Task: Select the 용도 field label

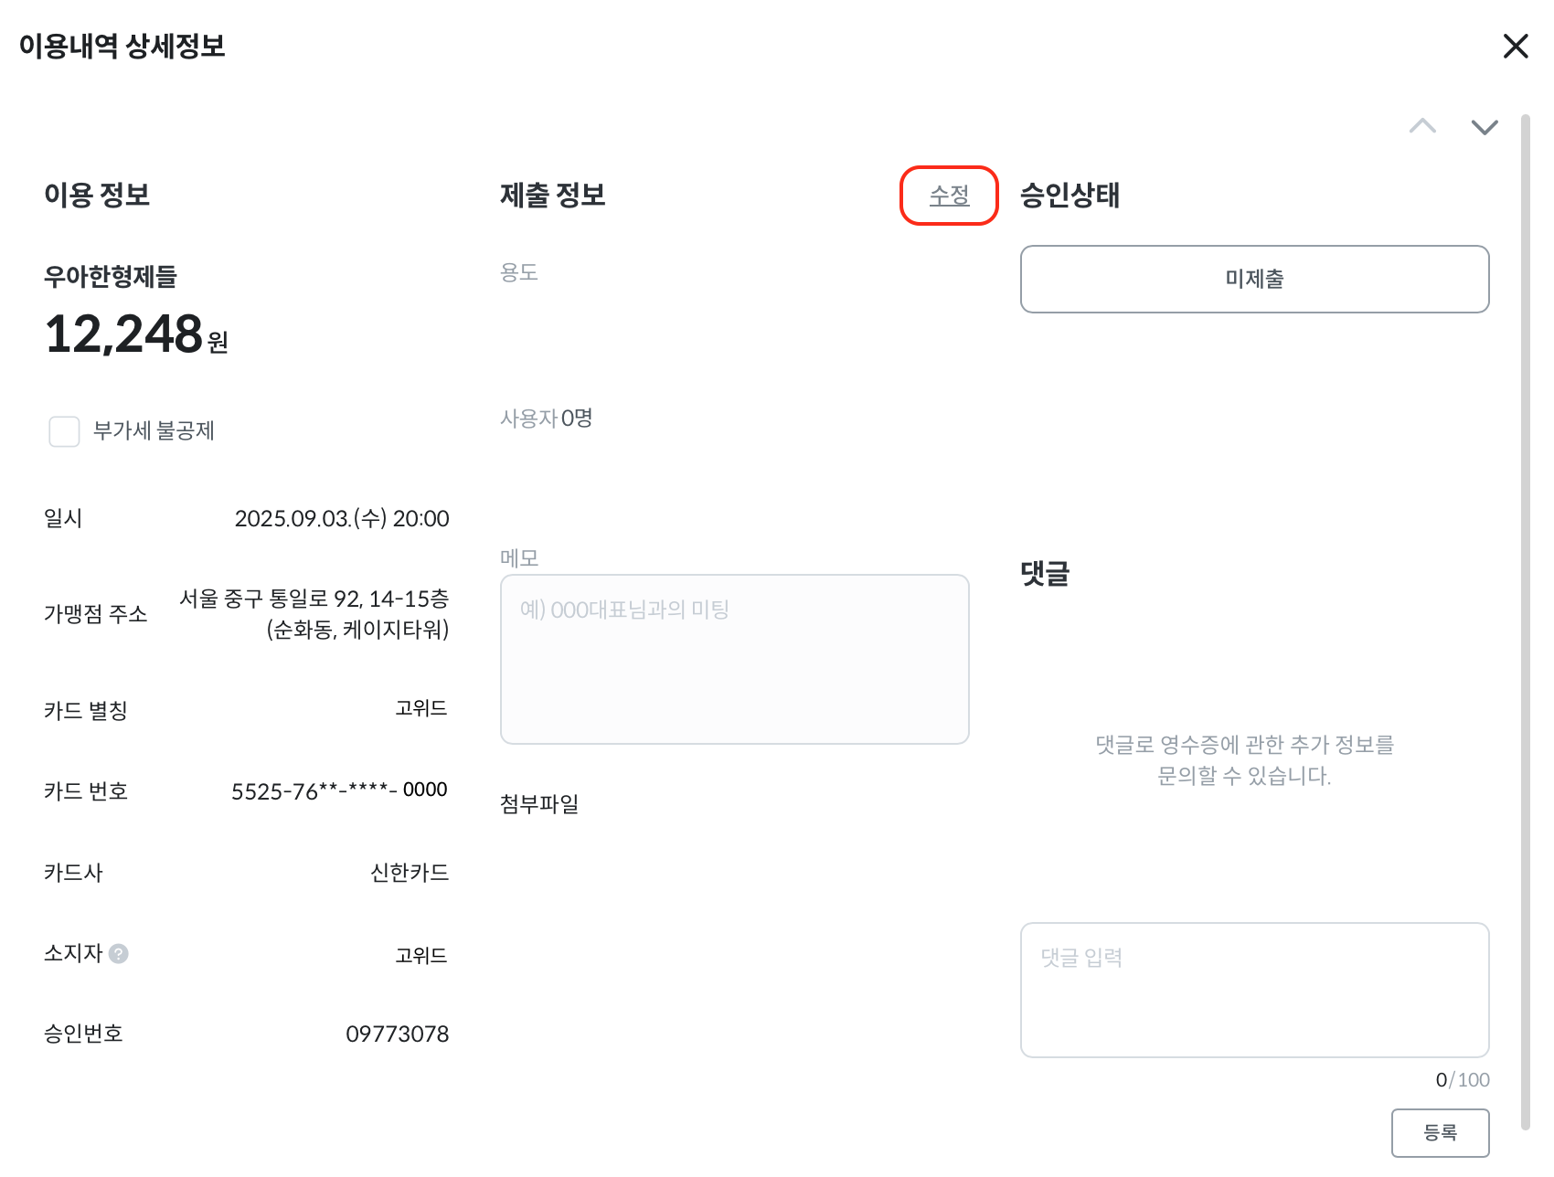Action: pyautogui.click(x=518, y=272)
